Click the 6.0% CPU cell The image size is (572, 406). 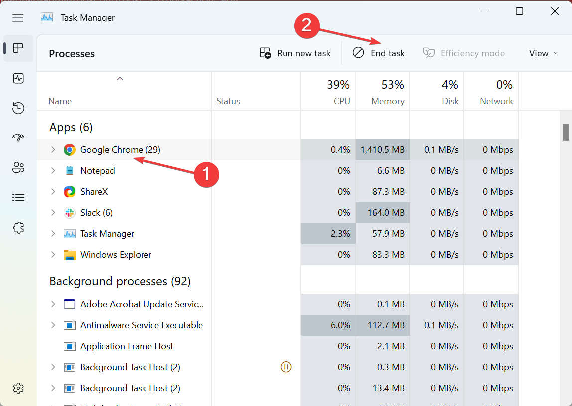[x=328, y=325]
